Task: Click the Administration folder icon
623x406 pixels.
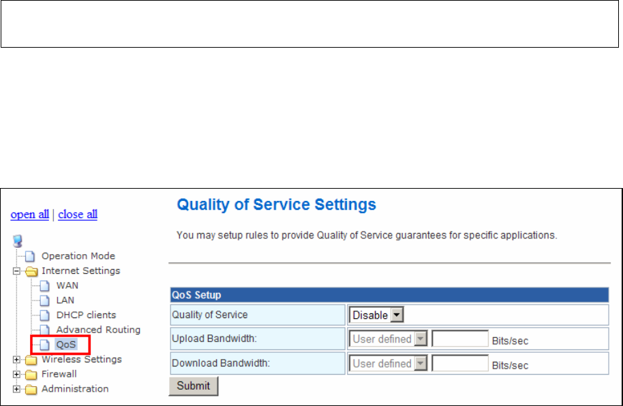Action: click(31, 390)
